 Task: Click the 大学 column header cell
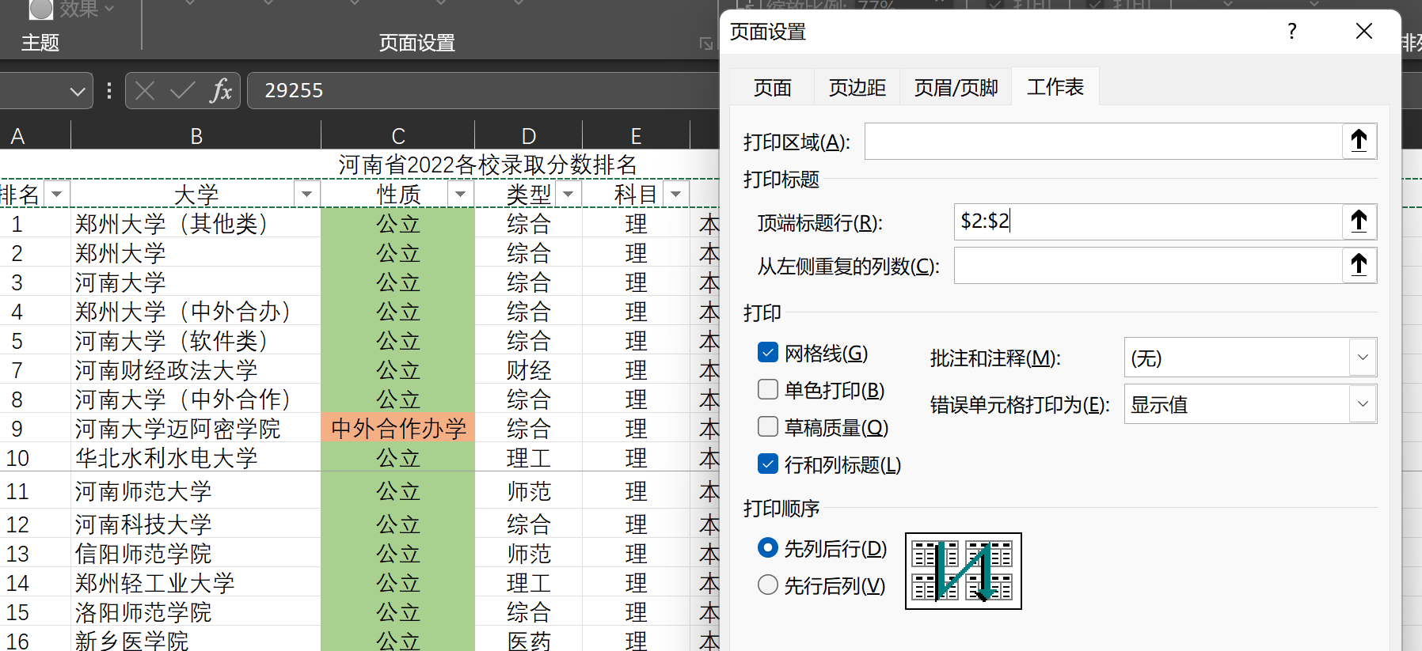click(196, 194)
